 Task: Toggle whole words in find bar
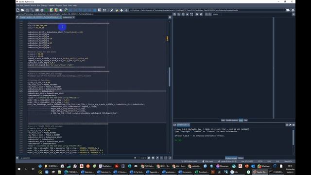166,157
